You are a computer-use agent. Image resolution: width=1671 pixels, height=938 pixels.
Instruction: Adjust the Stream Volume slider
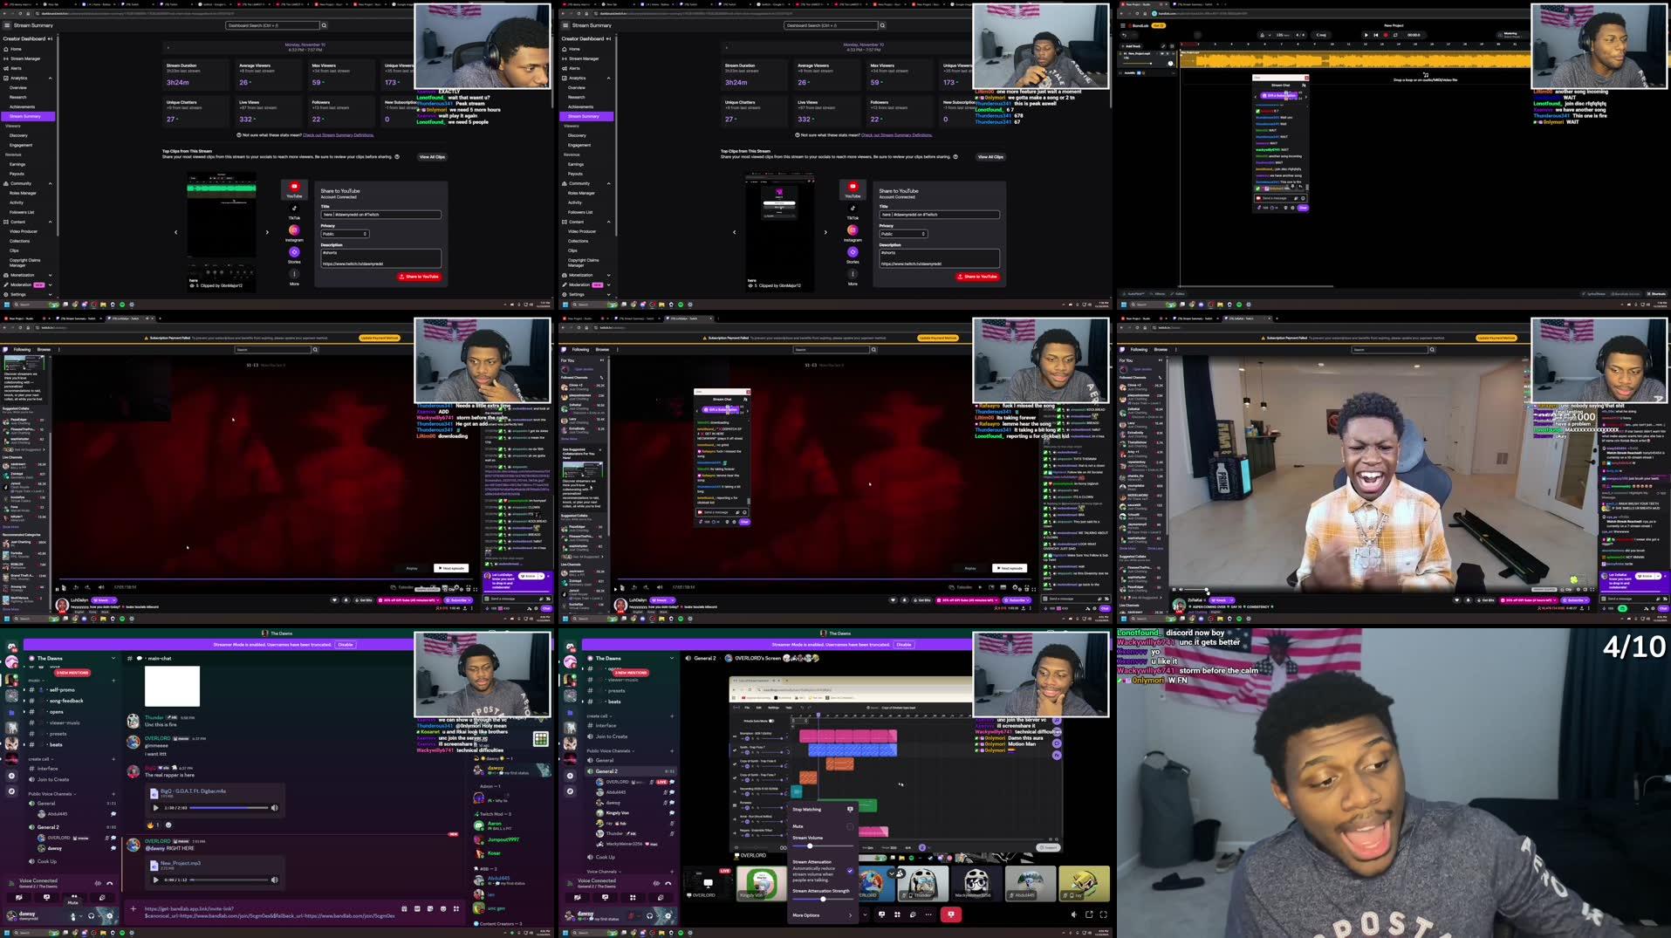click(810, 846)
